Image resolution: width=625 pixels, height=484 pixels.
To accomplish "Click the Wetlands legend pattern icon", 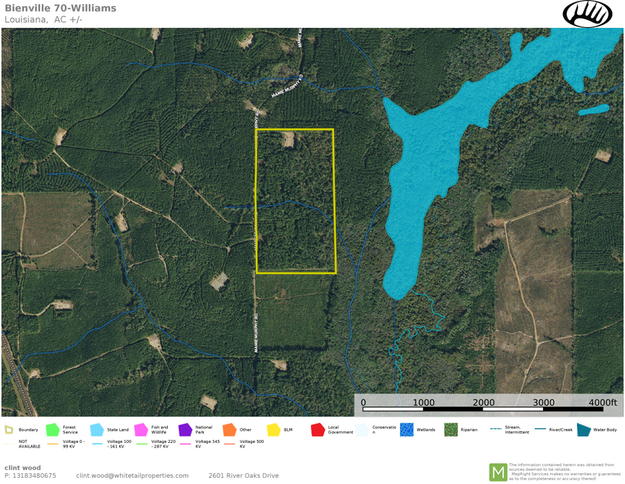I will coord(407,430).
